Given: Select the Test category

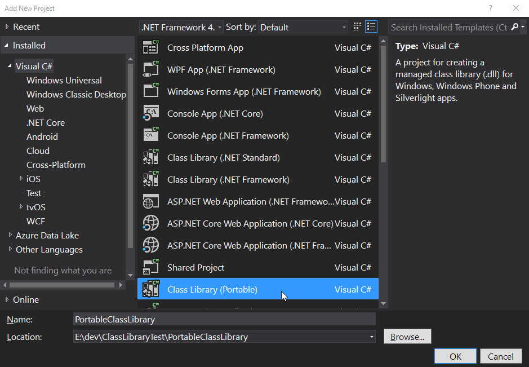Looking at the screenshot, I should coord(34,193).
